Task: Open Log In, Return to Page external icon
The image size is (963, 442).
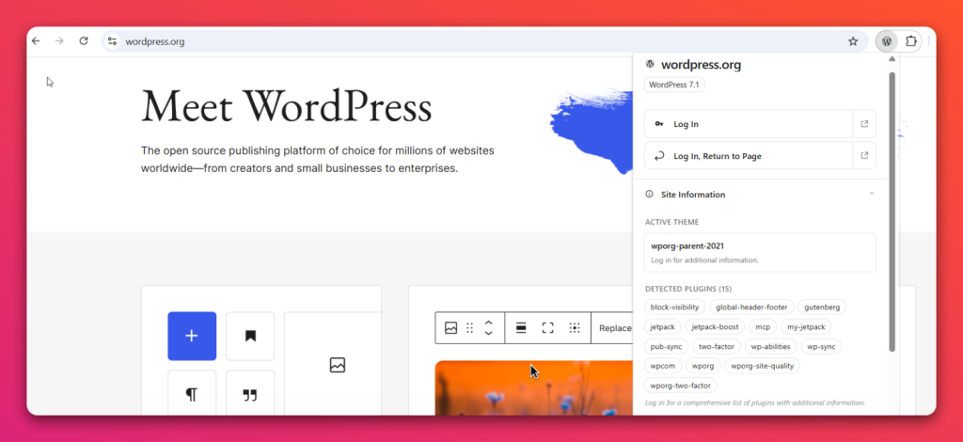Action: pos(865,156)
